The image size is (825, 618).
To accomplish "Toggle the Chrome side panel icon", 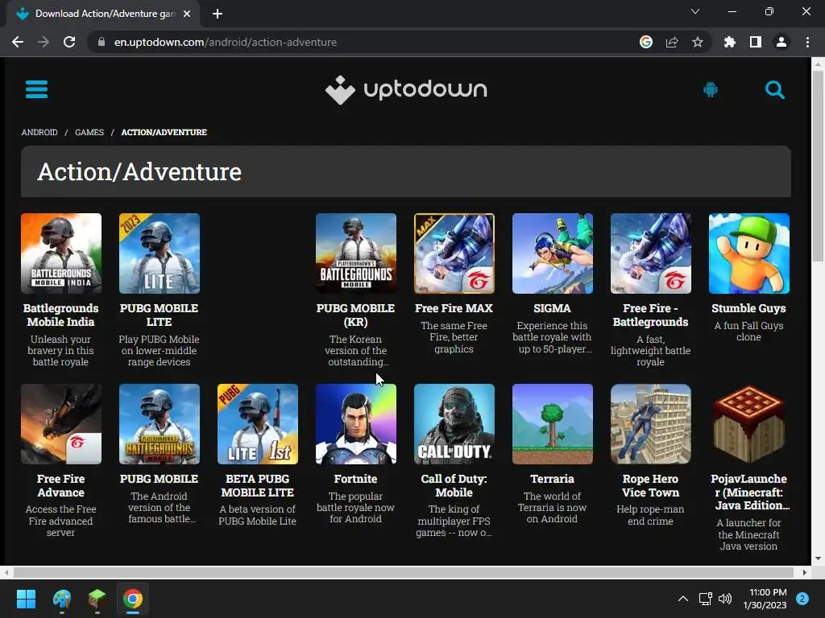I will (756, 42).
